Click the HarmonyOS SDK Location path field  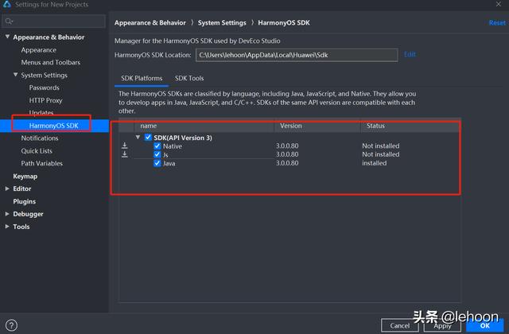(297, 55)
